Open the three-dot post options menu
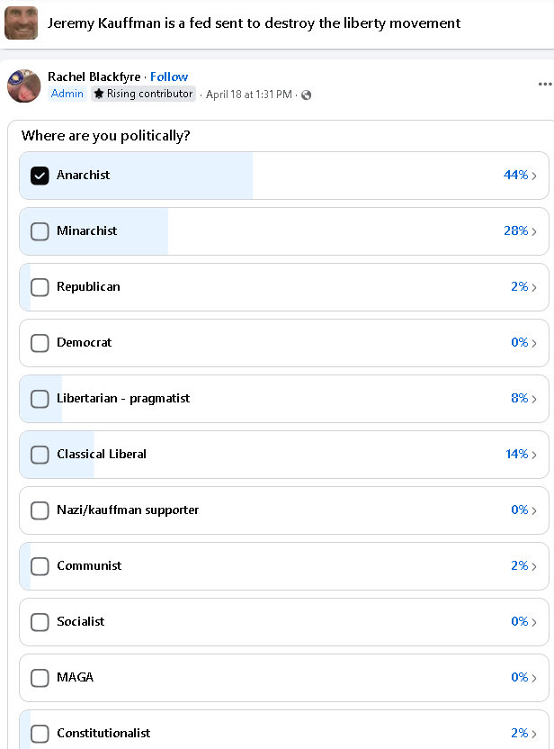554x749 pixels. 544,84
